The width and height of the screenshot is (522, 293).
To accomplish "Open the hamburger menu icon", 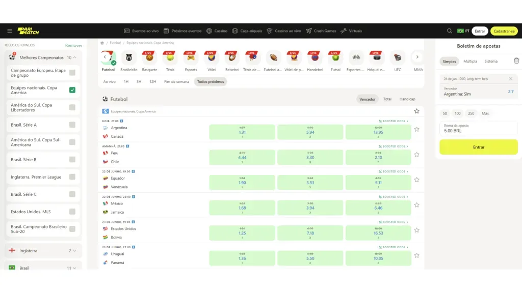I will coord(9,31).
